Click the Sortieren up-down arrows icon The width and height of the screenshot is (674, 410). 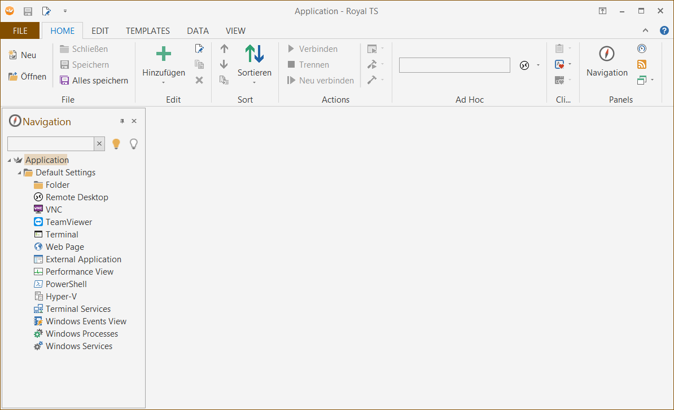[x=255, y=54]
